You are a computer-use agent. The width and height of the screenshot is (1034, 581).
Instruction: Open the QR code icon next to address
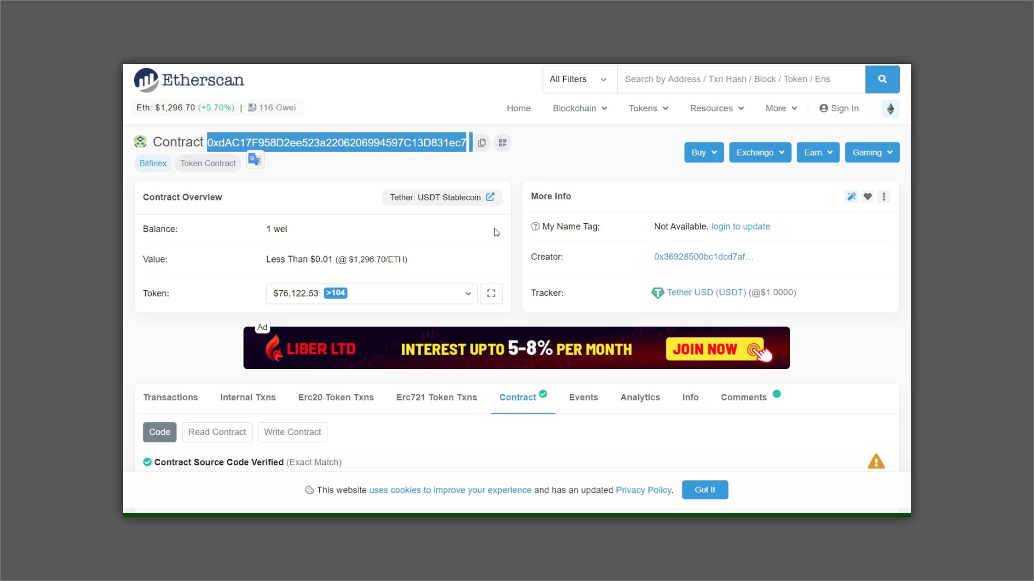(502, 143)
